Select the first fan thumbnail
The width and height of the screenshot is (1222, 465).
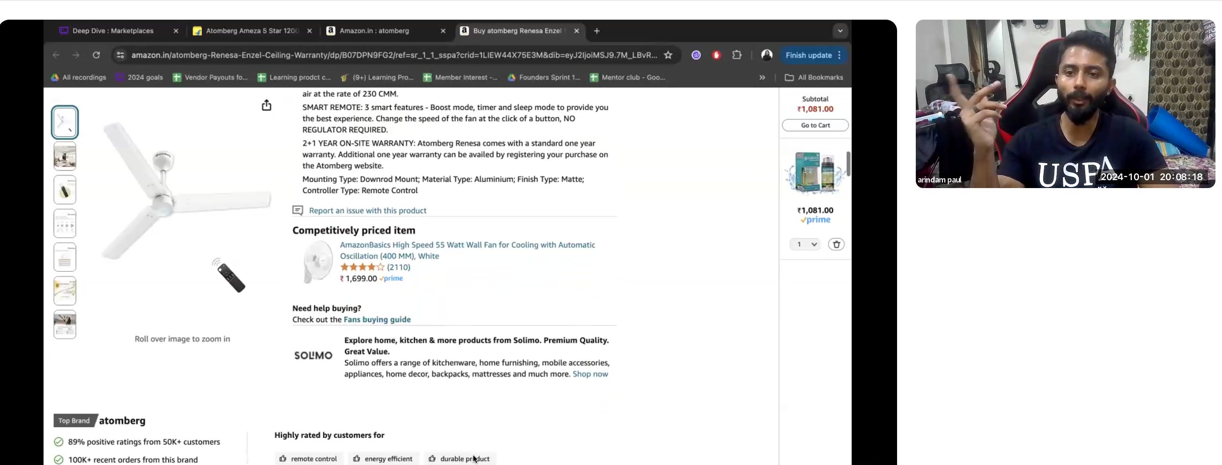coord(65,122)
